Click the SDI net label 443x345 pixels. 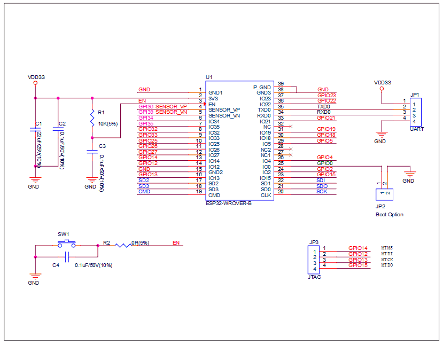click(x=321, y=180)
